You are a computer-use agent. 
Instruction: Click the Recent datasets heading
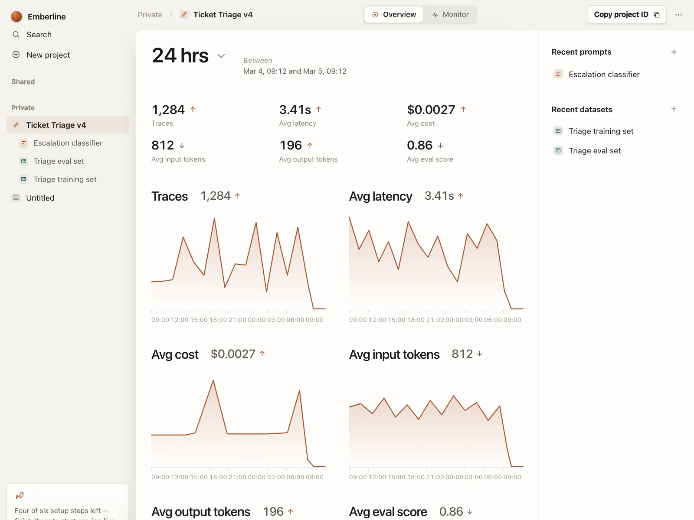click(x=582, y=109)
